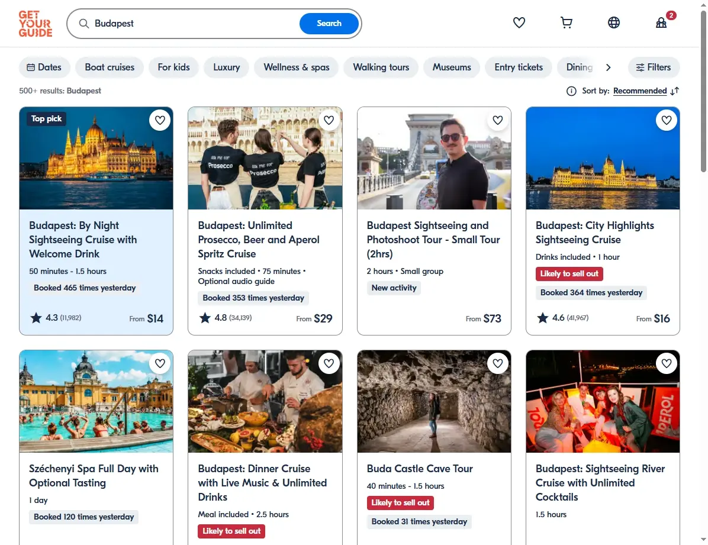708x545 pixels.
Task: Click the dinner buffet chefs photo
Action: point(265,401)
